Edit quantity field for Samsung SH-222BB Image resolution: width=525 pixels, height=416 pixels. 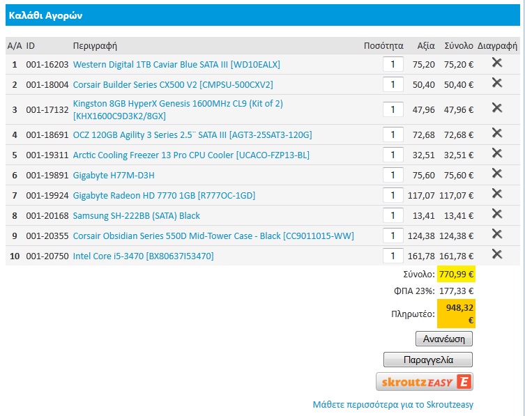(393, 215)
